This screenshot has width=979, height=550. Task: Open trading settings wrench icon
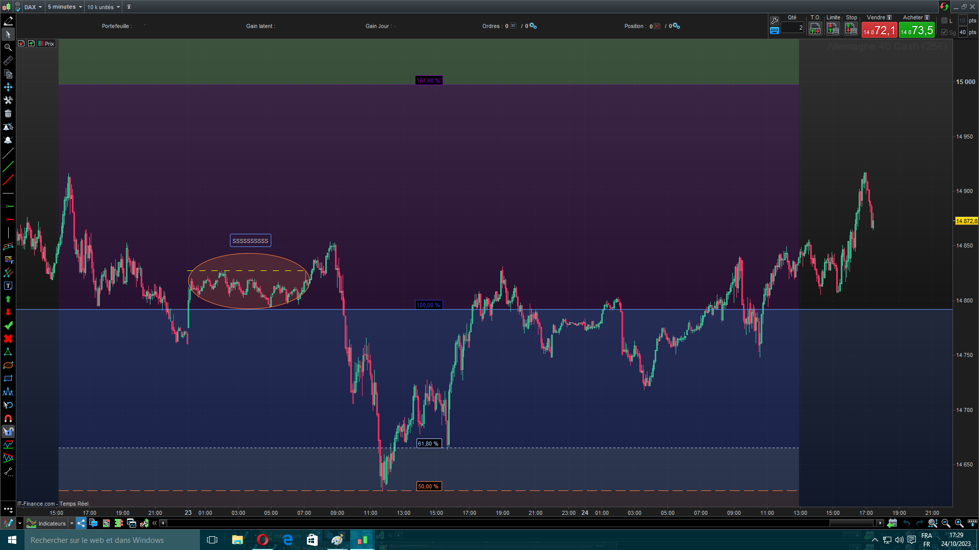(x=775, y=21)
